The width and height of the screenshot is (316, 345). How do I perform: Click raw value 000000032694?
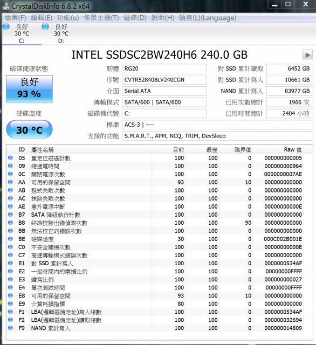point(283,320)
